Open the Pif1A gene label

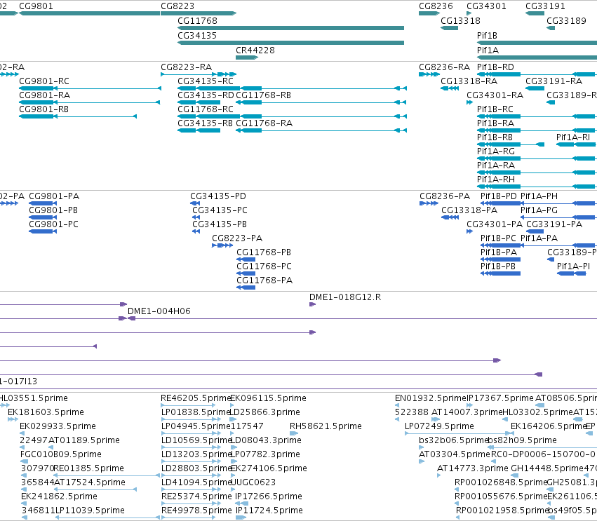[x=488, y=50]
